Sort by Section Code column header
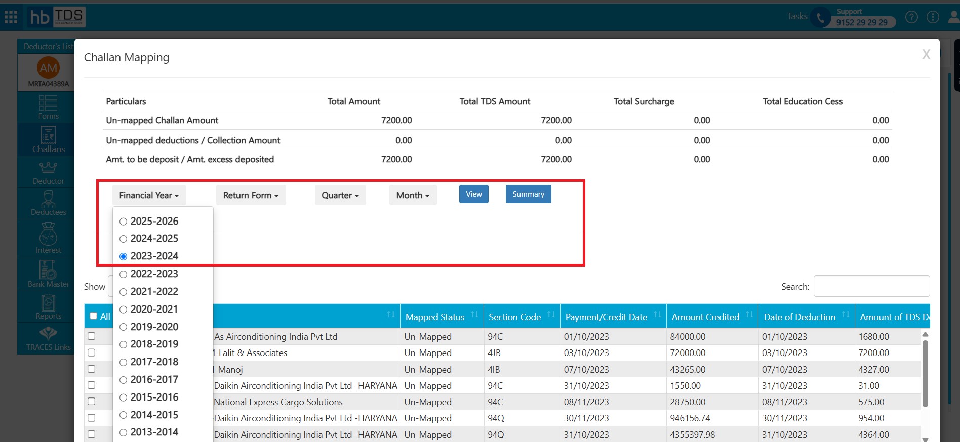 [514, 317]
